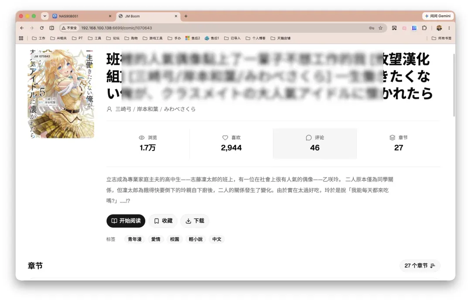Screen dimensions: 471x301
Task: Click the black-and-white extension icon beside star
Action: (394, 28)
